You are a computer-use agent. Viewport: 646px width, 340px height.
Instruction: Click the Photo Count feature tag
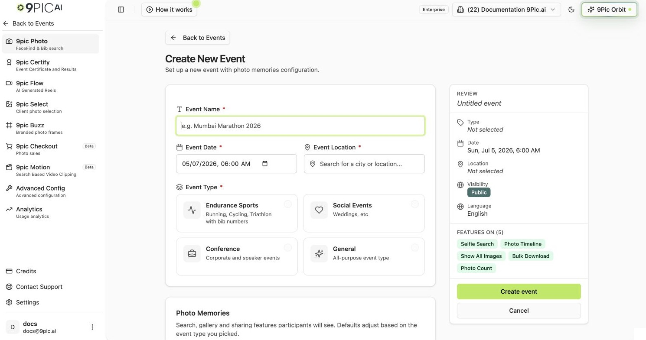pos(476,268)
